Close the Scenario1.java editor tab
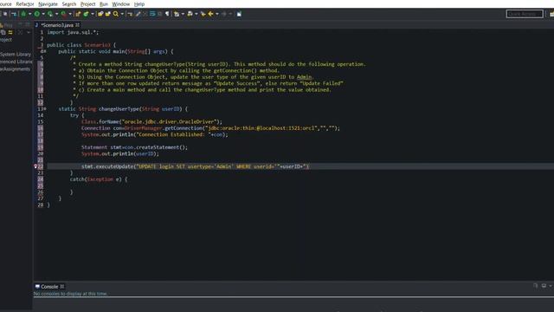 [77, 25]
